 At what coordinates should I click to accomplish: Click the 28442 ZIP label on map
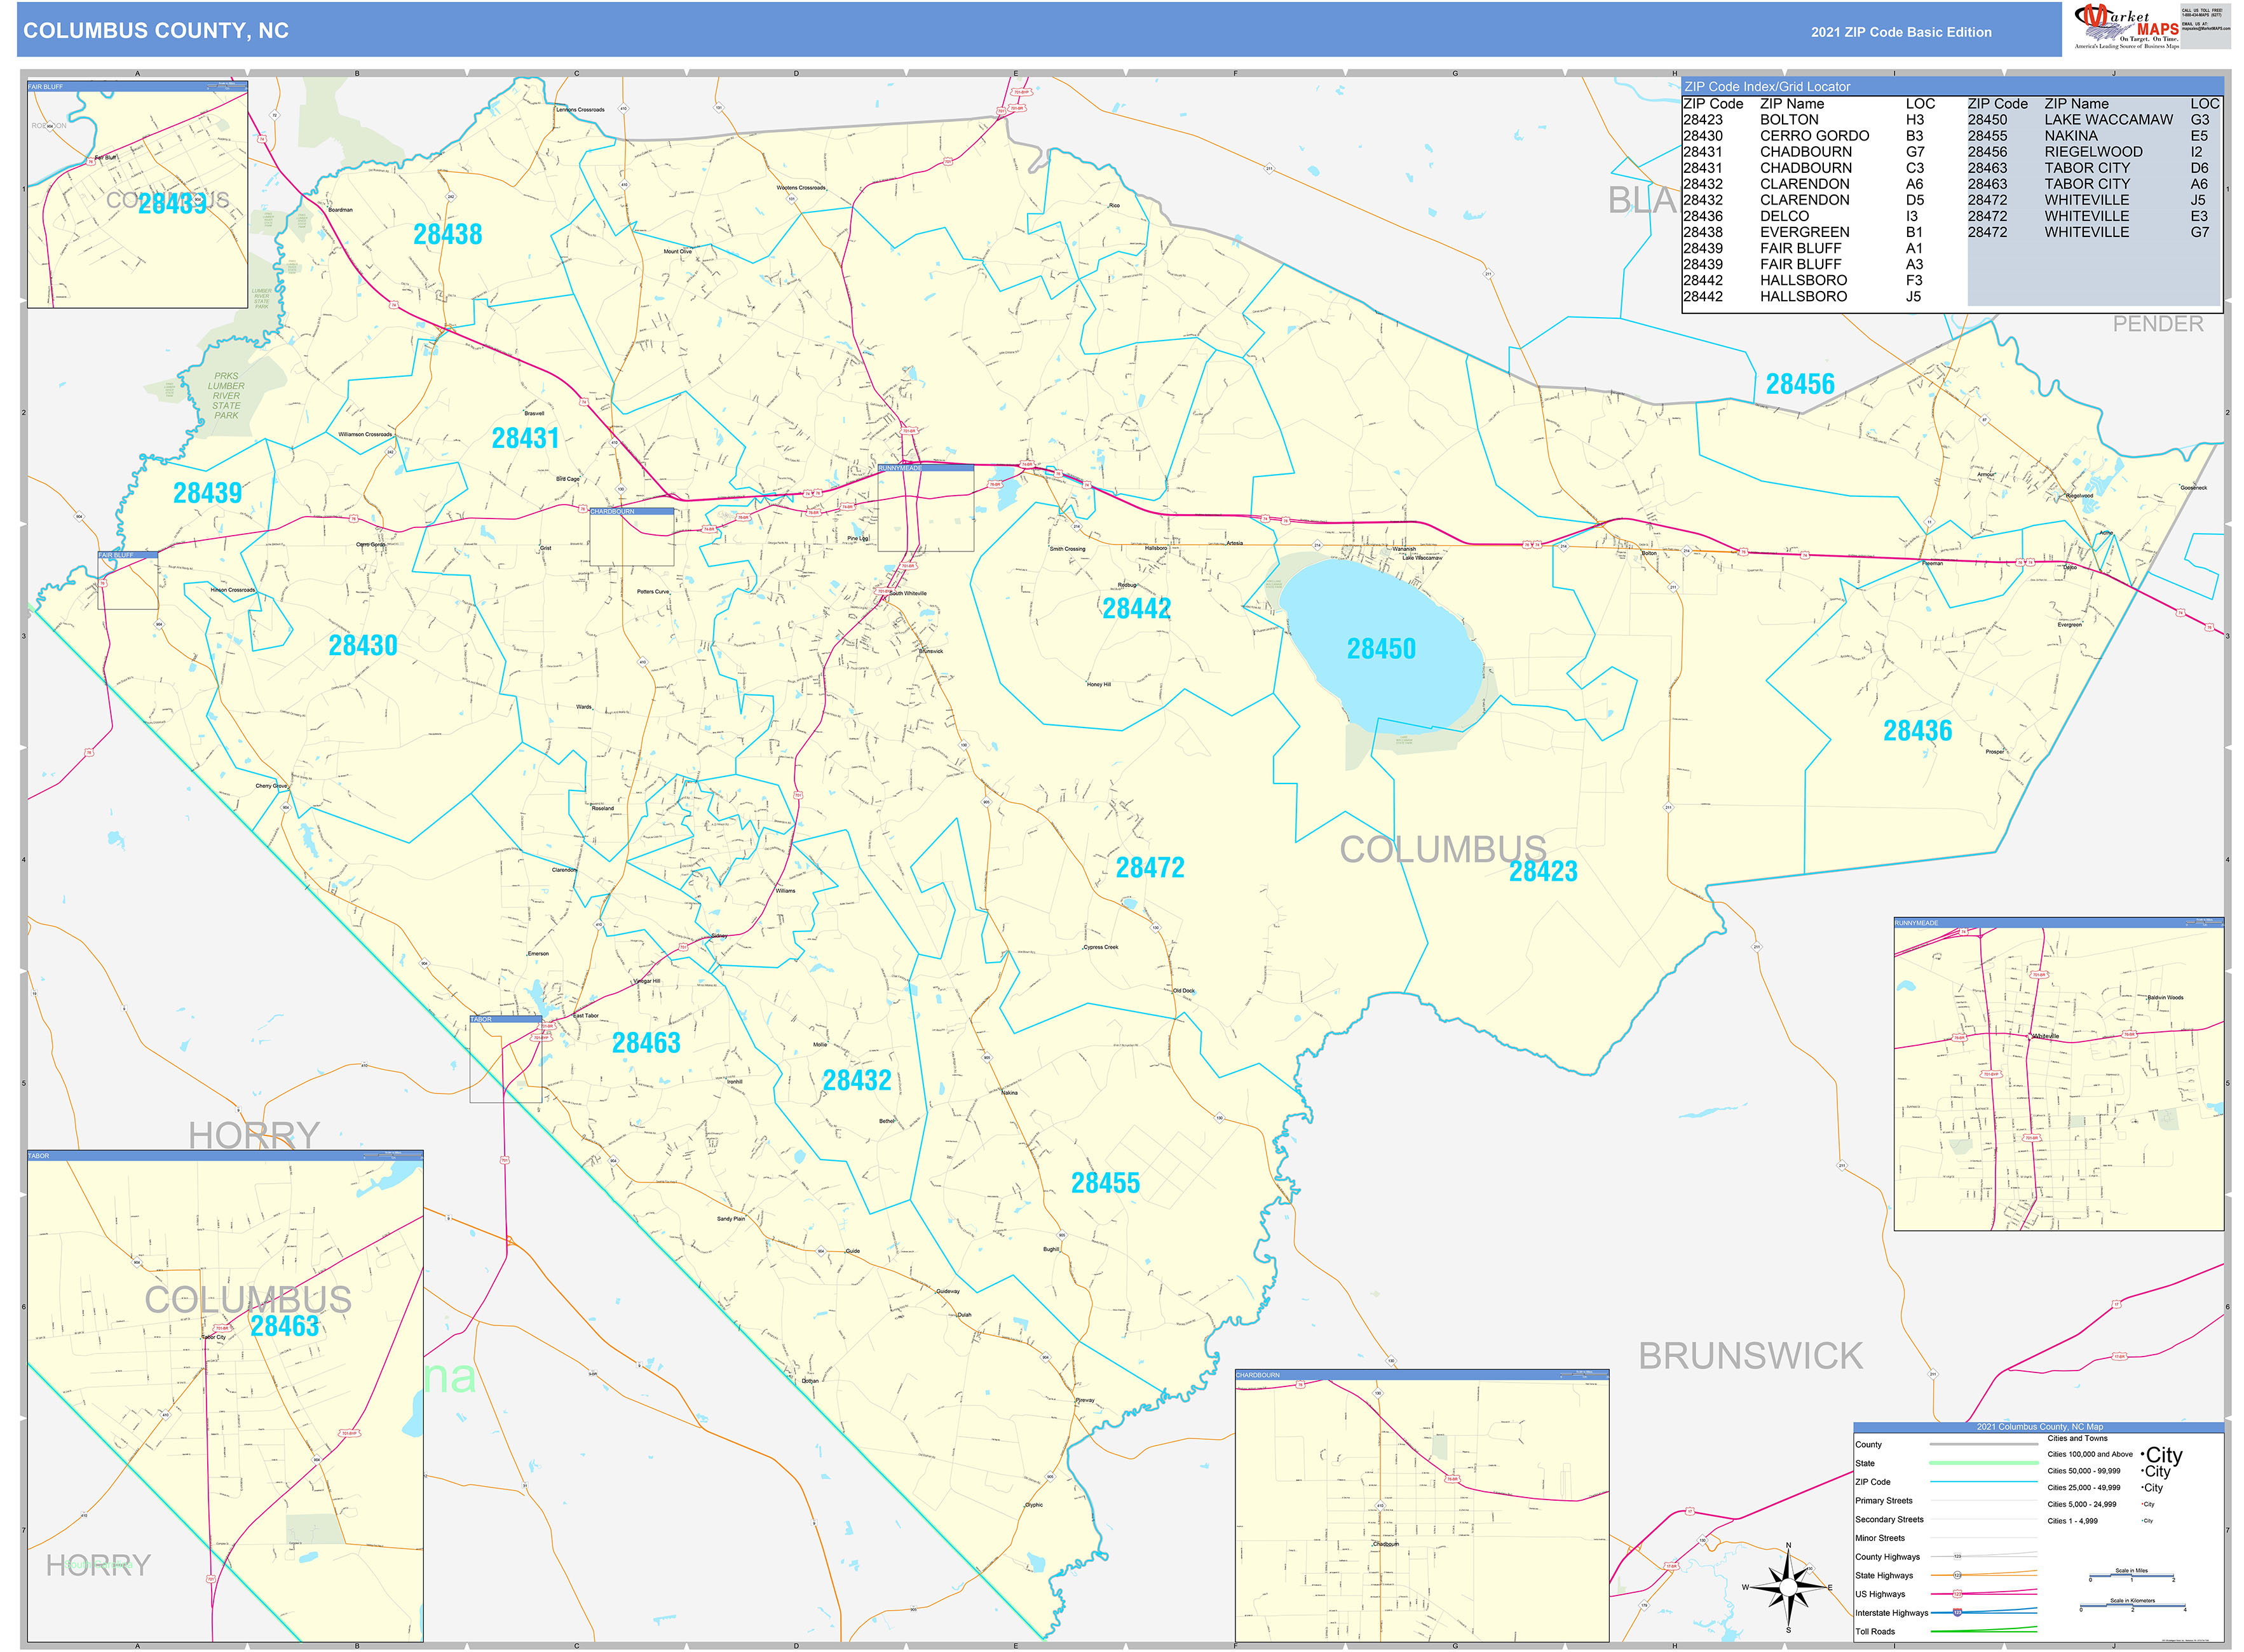(1136, 609)
